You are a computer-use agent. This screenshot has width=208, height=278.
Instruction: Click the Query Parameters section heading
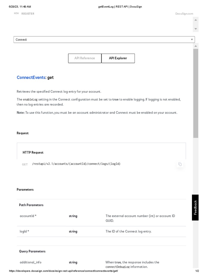pyautogui.click(x=32, y=251)
